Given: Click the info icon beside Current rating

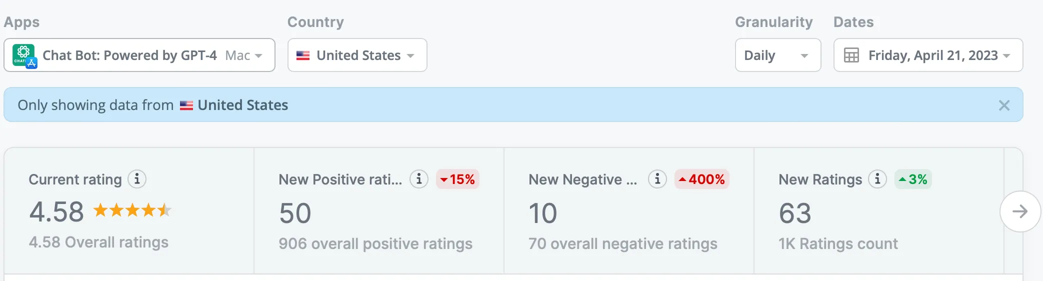Looking at the screenshot, I should tap(137, 179).
